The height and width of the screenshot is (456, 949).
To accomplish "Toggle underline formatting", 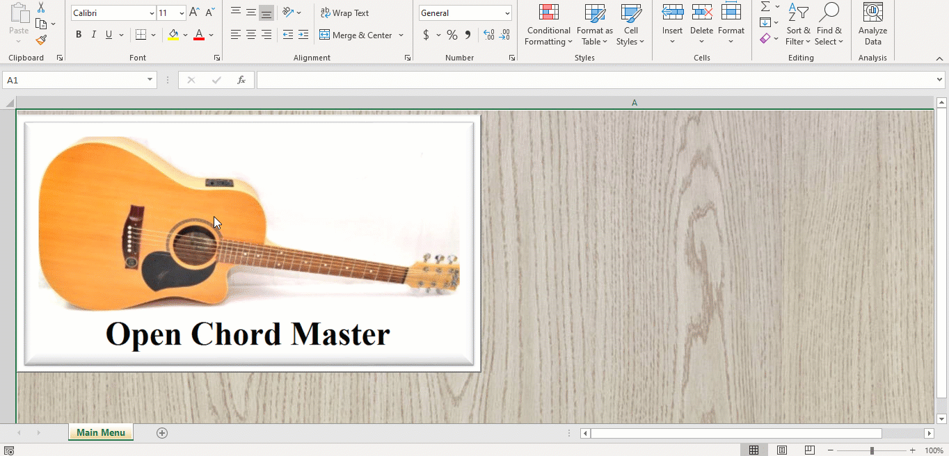I will (109, 34).
